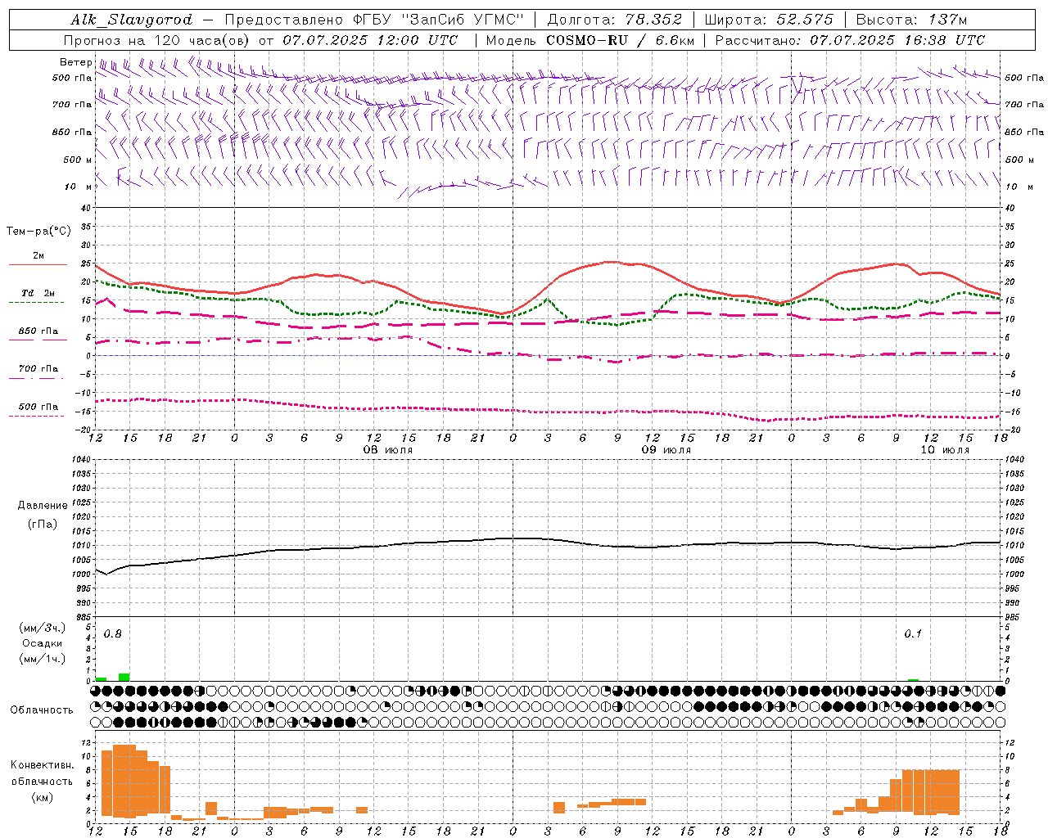Click the Тем-ра(°C) axis title
This screenshot has height=838, width=1048.
[38, 232]
